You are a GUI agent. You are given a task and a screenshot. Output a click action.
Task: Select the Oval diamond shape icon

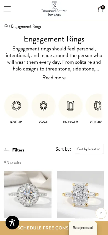[43, 106]
